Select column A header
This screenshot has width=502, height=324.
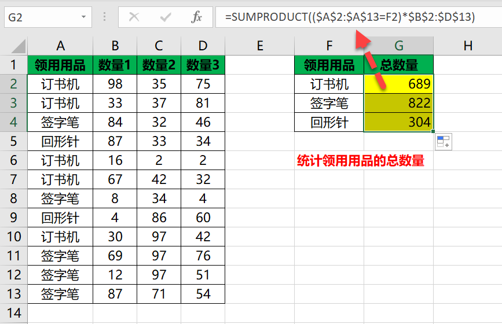point(60,46)
